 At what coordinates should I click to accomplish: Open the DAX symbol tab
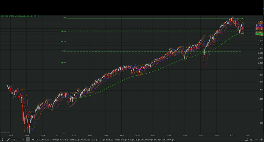point(38,140)
